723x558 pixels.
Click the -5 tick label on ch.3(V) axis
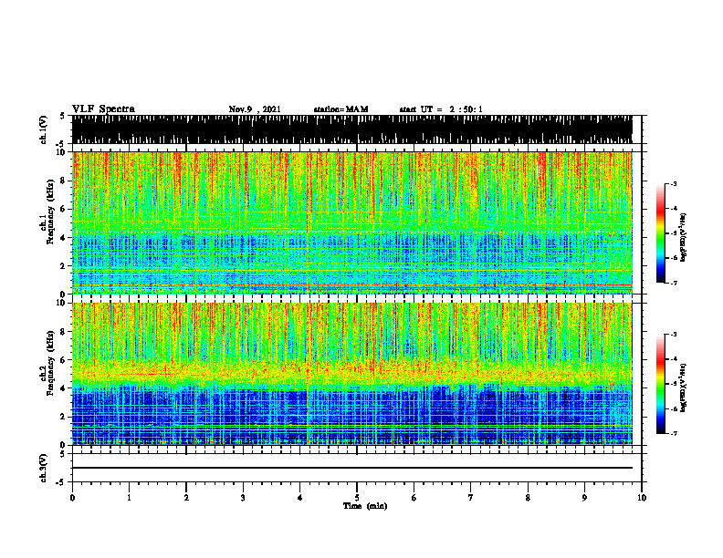click(x=60, y=482)
